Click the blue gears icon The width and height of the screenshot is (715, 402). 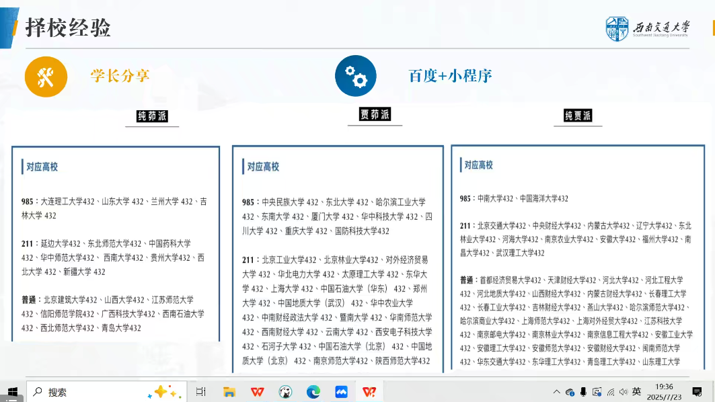[355, 75]
